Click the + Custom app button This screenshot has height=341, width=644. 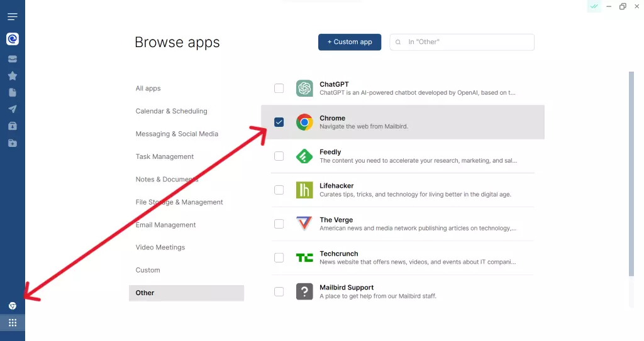coord(349,42)
